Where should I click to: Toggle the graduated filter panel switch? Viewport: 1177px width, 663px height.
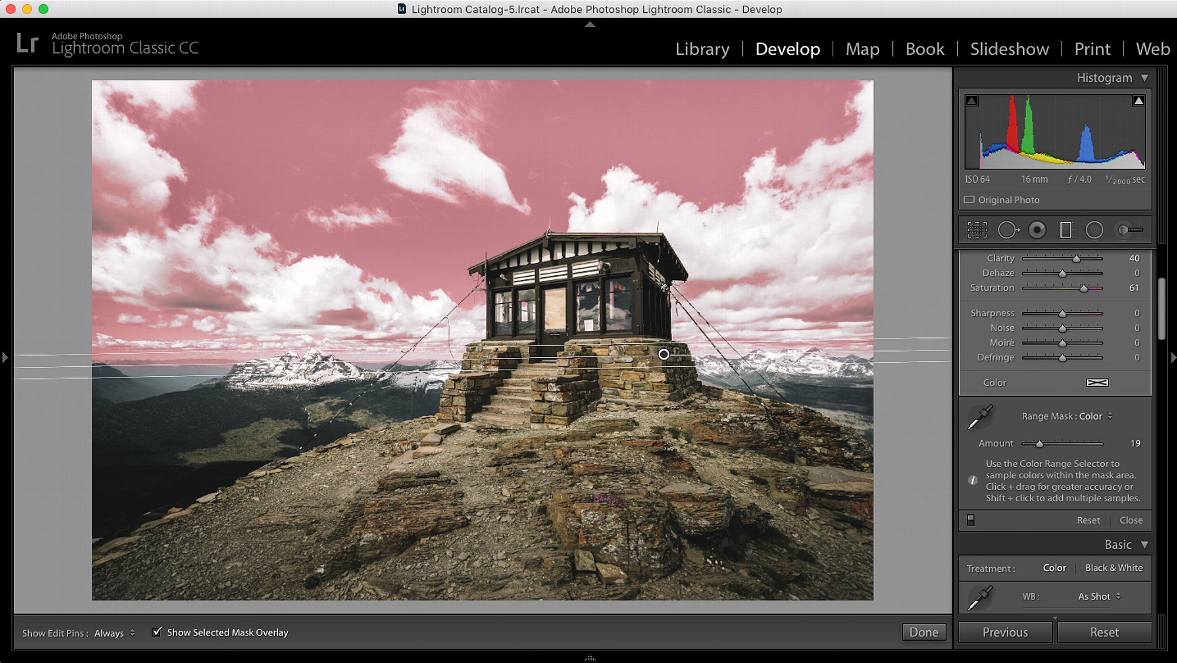point(970,520)
